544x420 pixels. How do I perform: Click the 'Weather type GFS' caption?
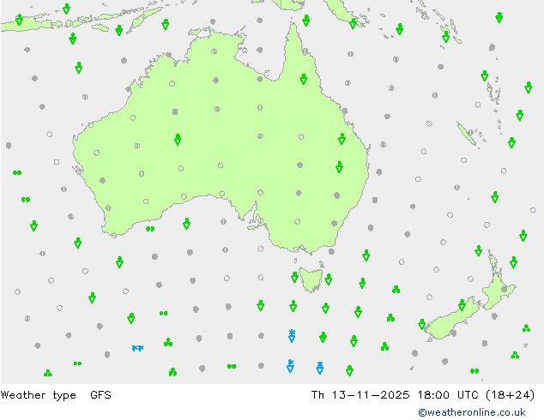click(x=56, y=394)
